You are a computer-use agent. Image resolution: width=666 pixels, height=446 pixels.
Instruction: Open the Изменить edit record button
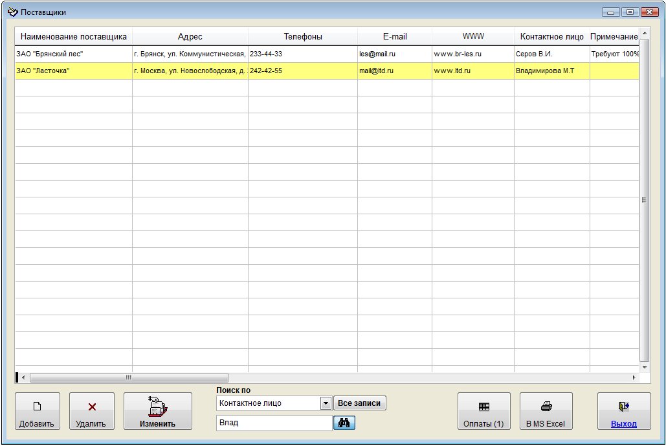(x=157, y=411)
